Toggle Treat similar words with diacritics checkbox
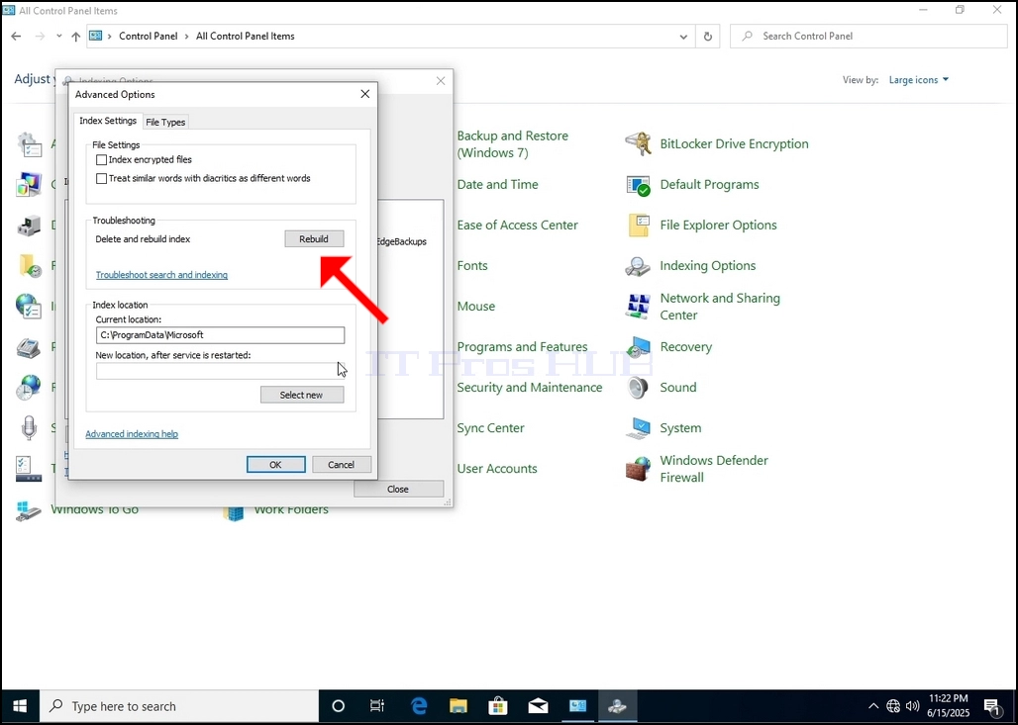Screen dimensions: 1018x725 tap(101, 178)
